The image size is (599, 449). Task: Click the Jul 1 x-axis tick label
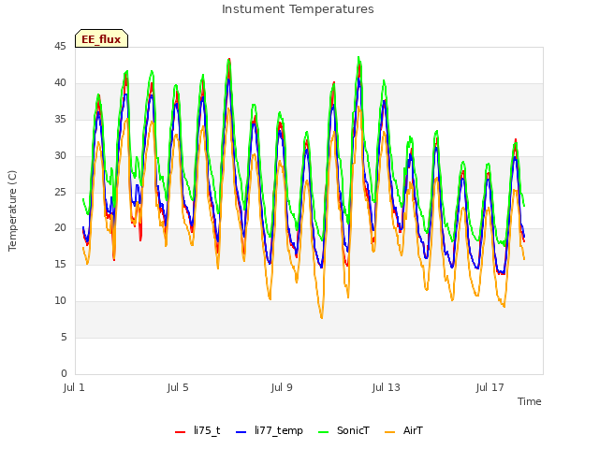coord(74,387)
